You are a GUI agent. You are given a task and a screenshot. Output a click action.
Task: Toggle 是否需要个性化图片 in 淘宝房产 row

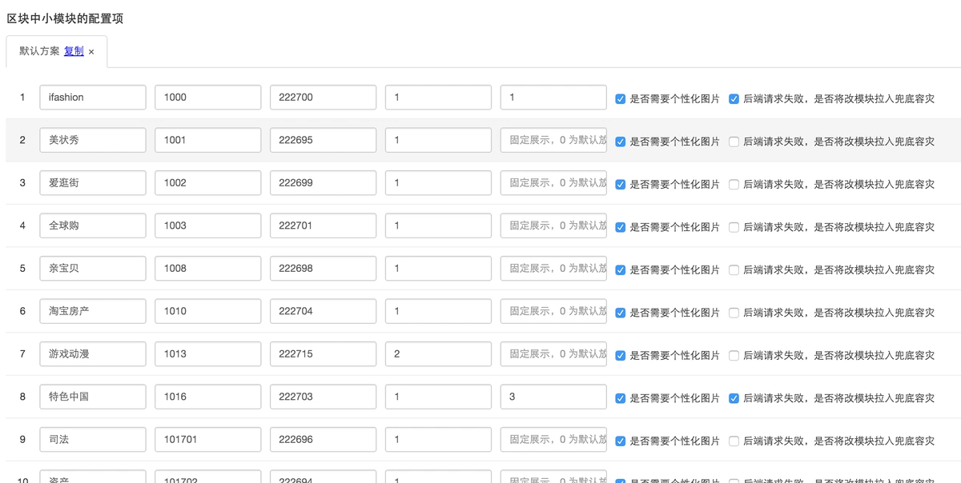click(621, 313)
